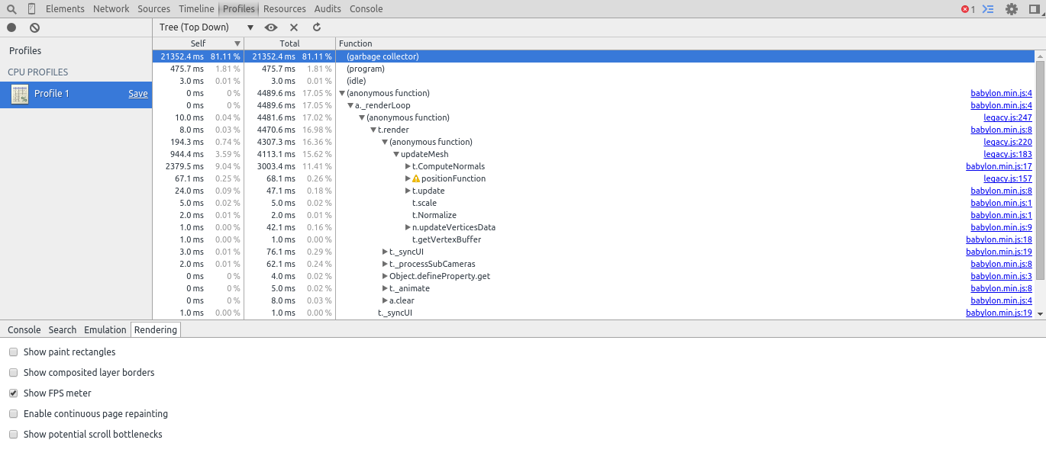Expand t._processSubCameras node
Screen dimensions: 1046x472
click(x=385, y=264)
